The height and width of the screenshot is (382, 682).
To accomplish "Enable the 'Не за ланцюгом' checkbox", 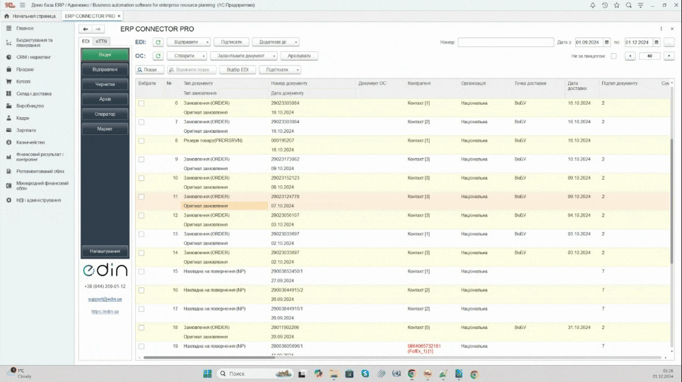I will (613, 56).
